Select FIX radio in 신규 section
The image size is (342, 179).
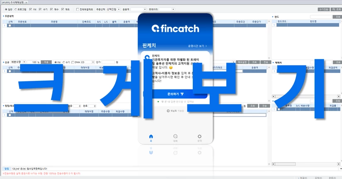point(56,62)
